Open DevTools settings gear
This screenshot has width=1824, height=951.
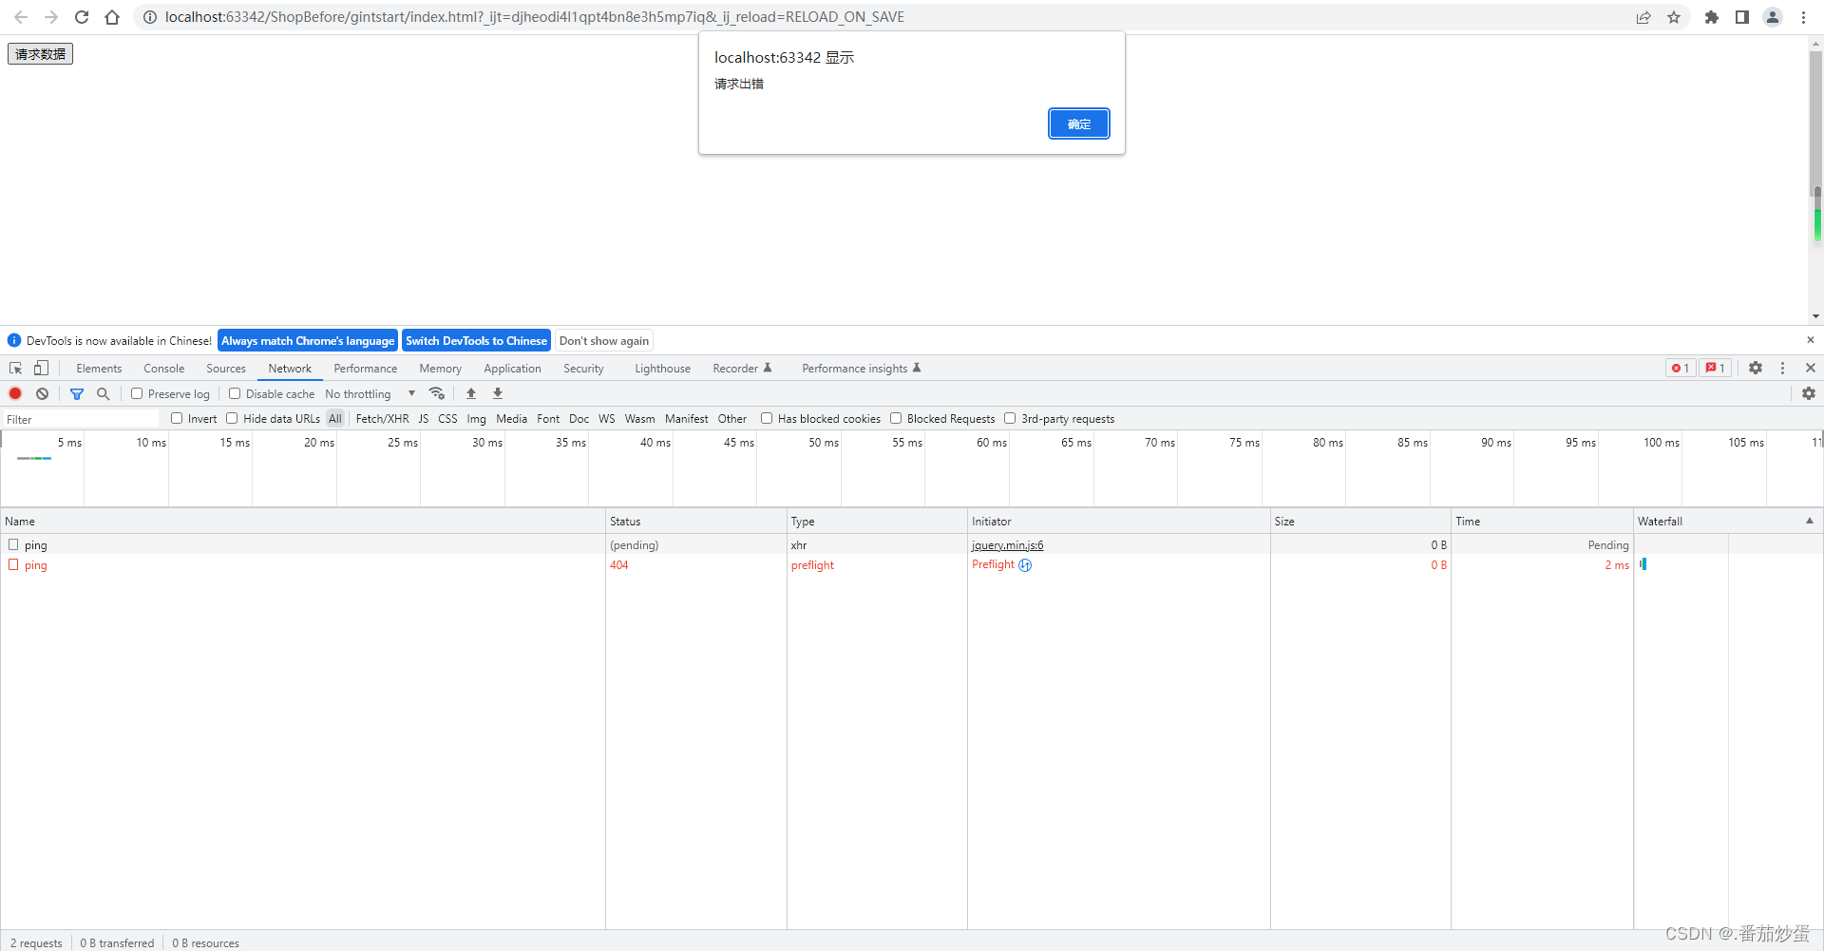1756,368
